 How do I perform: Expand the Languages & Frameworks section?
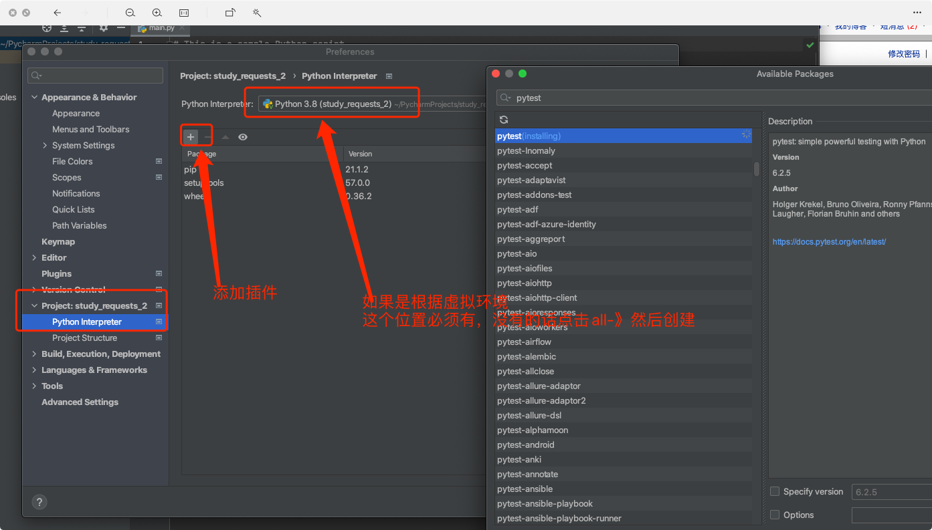(x=35, y=370)
